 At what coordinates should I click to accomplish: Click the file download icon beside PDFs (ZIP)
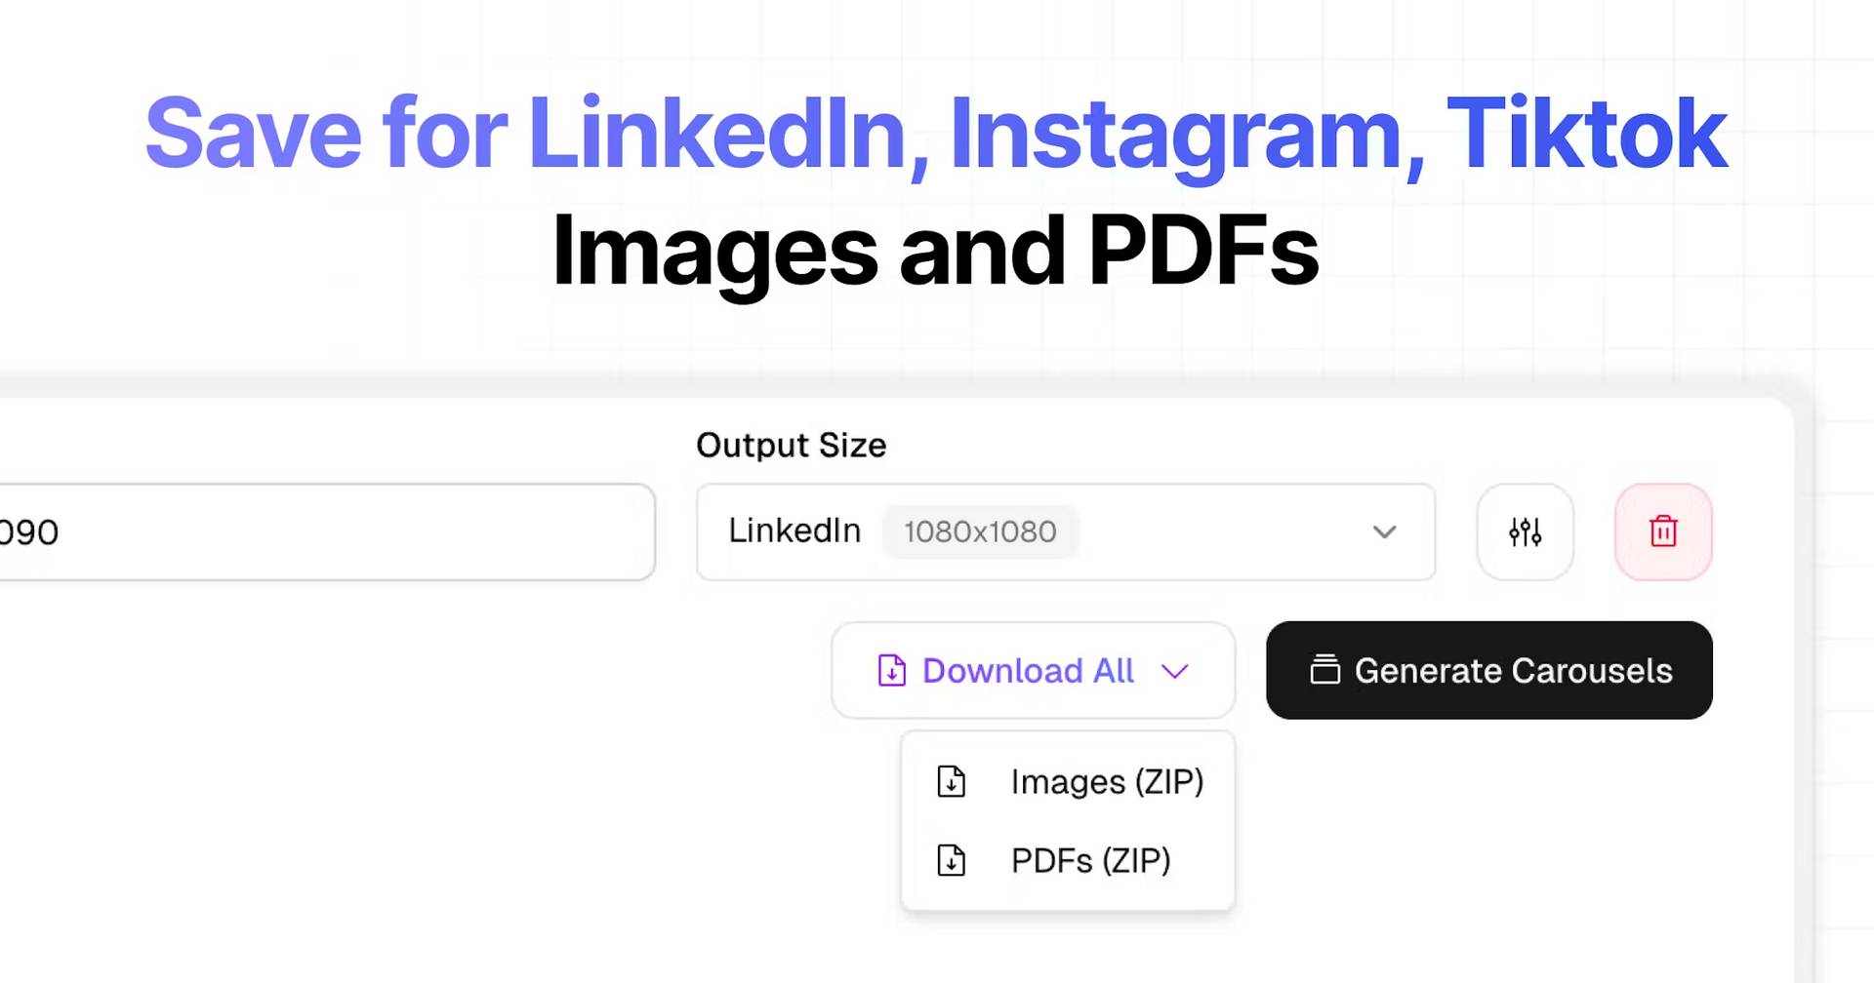click(952, 861)
